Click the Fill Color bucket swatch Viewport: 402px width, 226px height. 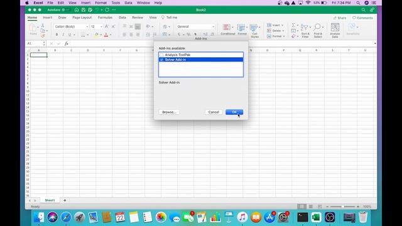(96, 35)
